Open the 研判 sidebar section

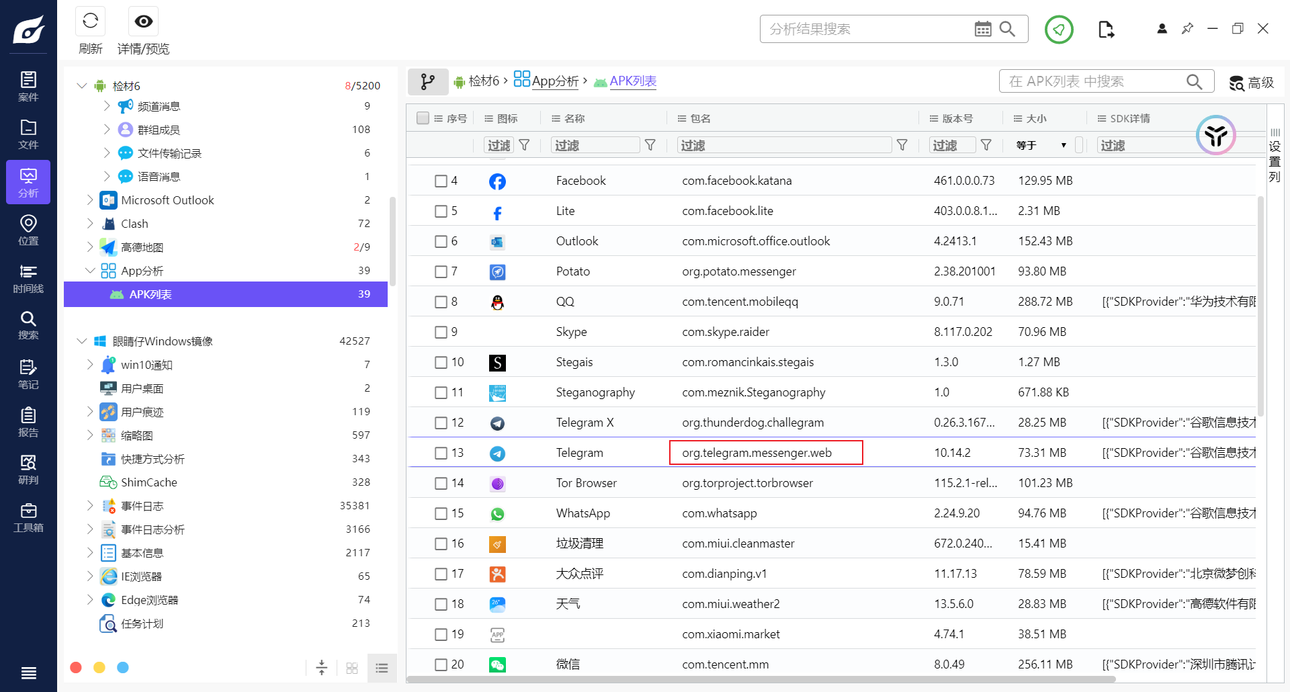click(28, 469)
